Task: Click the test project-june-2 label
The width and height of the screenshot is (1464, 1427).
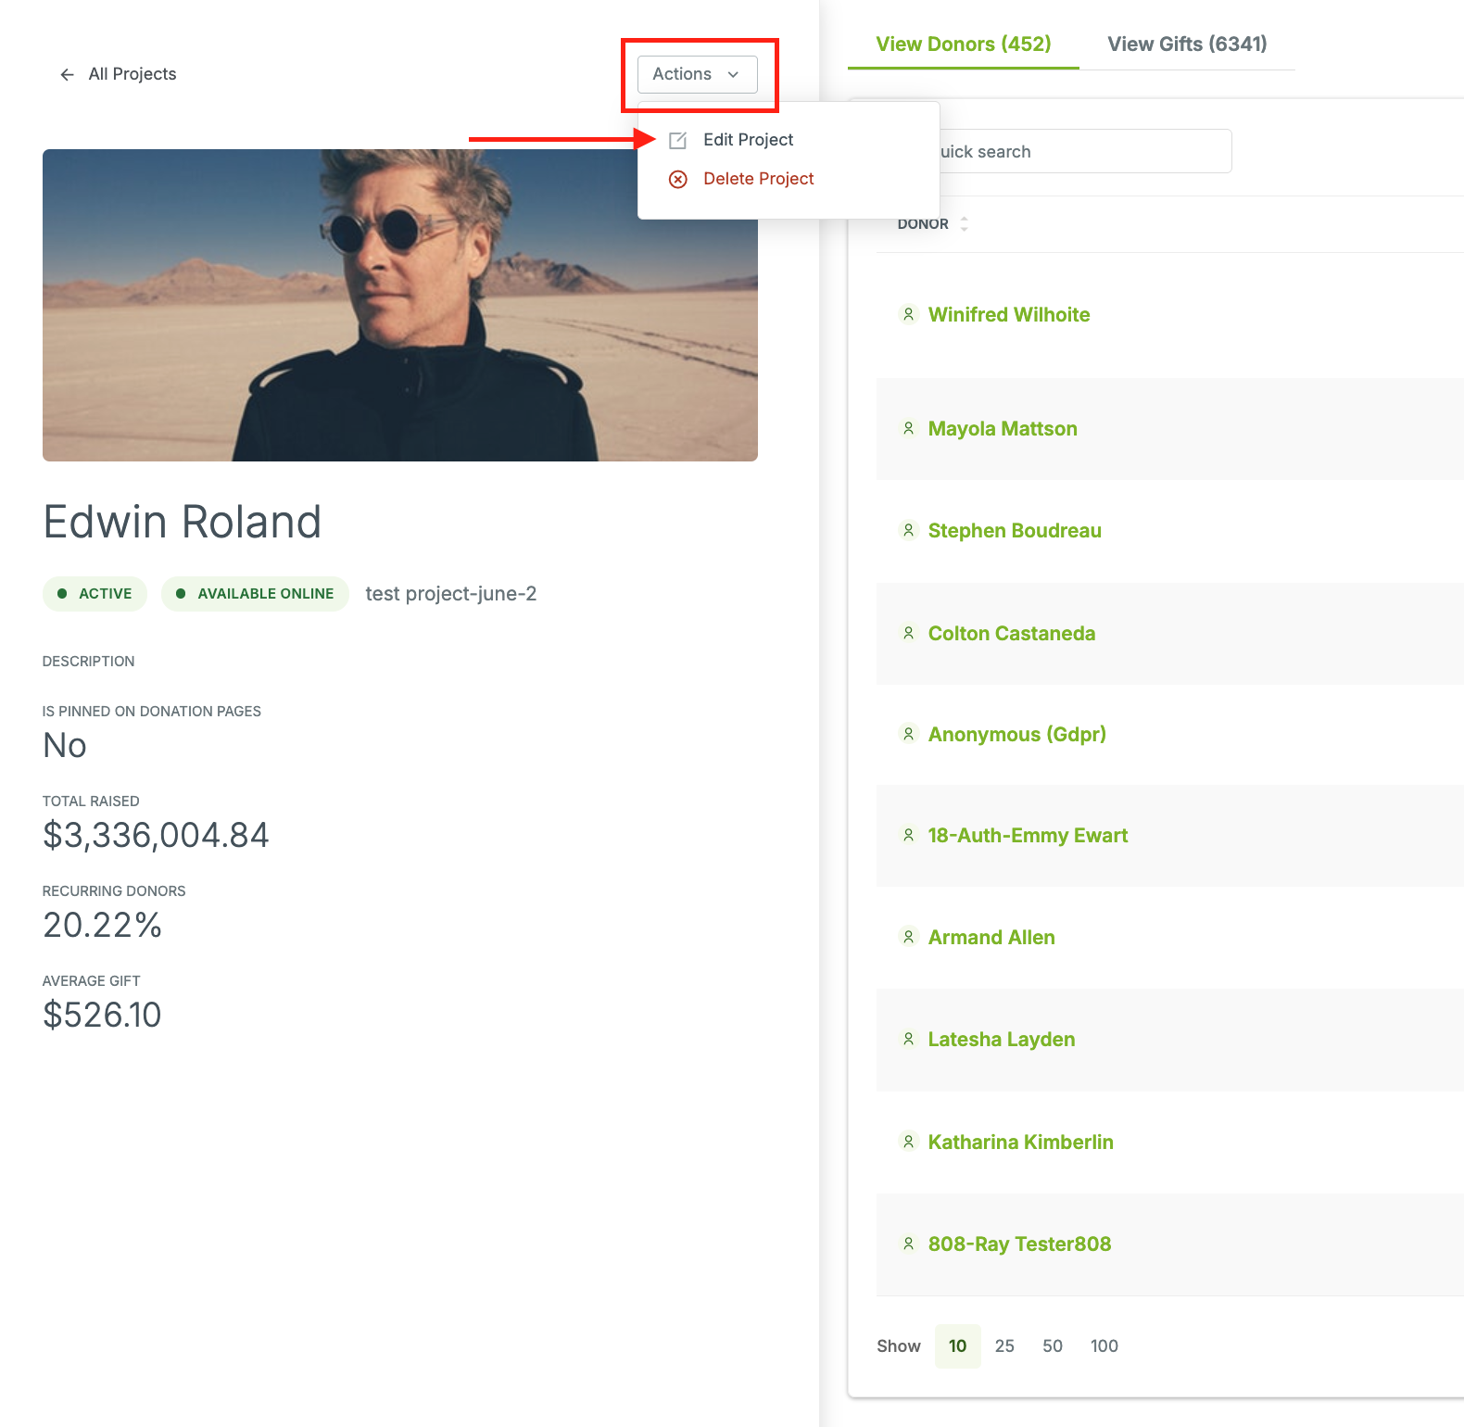Action: click(x=451, y=594)
